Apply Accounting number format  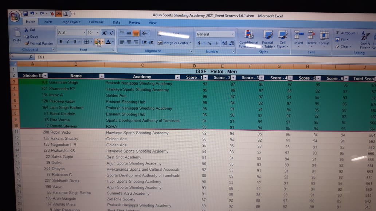[x=199, y=43]
